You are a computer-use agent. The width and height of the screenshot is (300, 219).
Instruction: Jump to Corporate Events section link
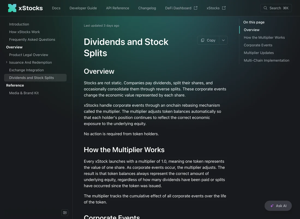[258, 45]
